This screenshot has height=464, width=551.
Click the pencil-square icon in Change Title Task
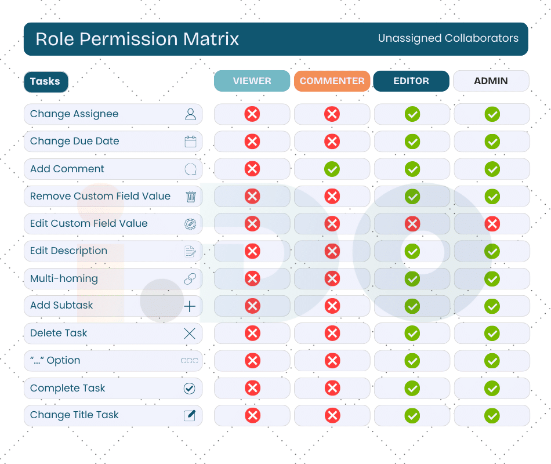190,415
